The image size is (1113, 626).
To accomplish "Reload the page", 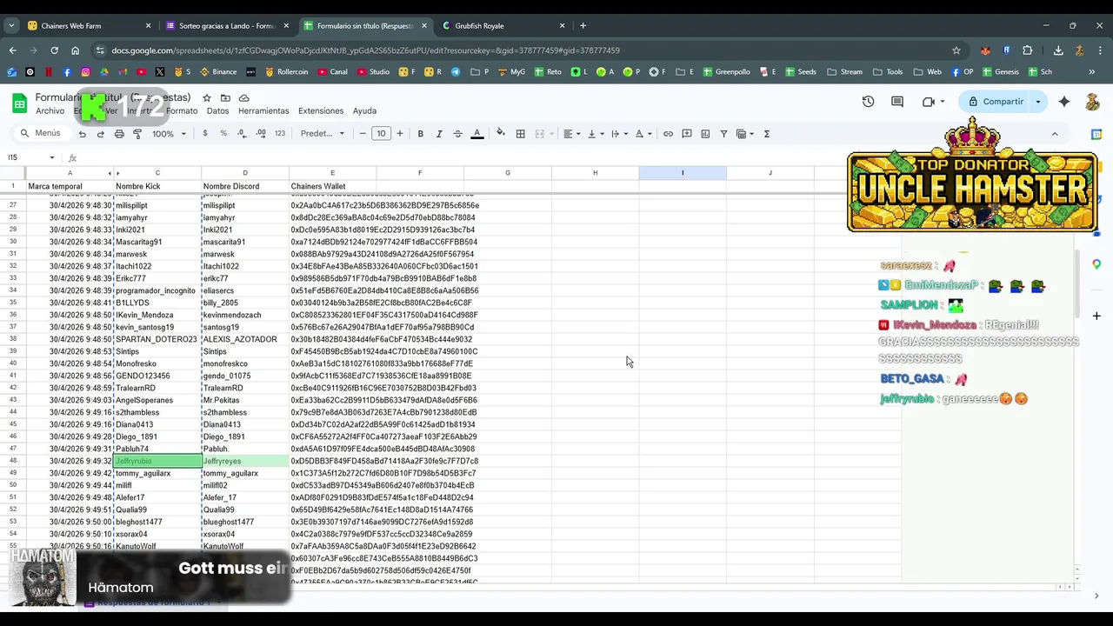I will tap(54, 50).
